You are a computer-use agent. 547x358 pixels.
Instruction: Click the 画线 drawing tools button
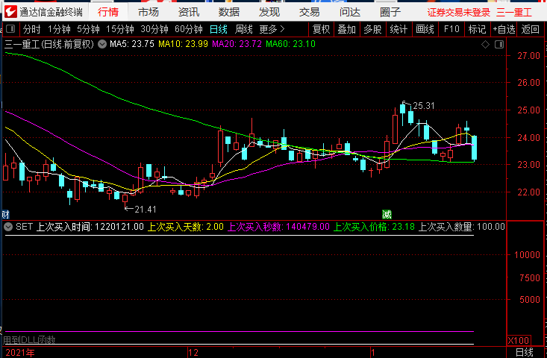tap(425, 30)
